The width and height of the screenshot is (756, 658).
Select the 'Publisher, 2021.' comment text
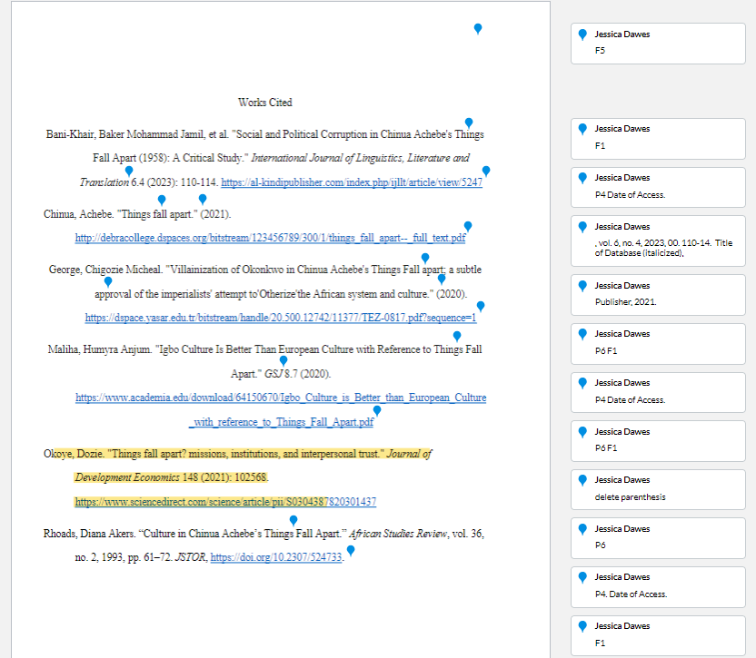625,302
